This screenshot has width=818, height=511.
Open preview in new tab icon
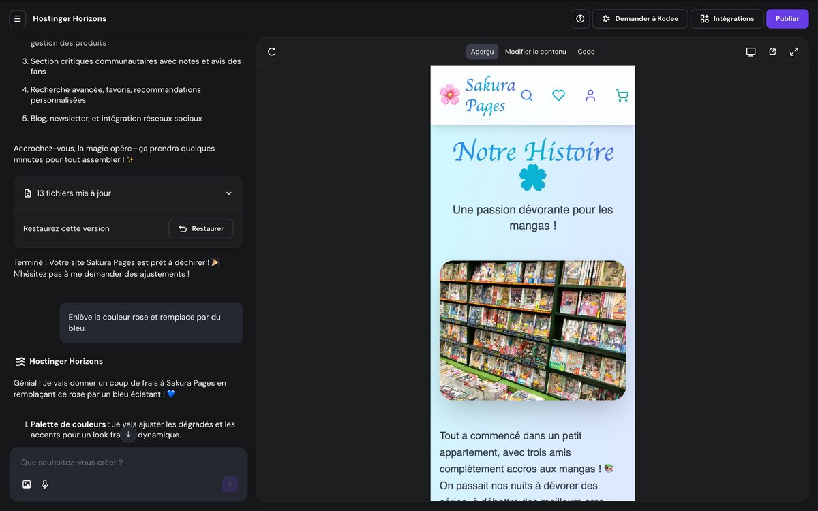click(x=772, y=52)
